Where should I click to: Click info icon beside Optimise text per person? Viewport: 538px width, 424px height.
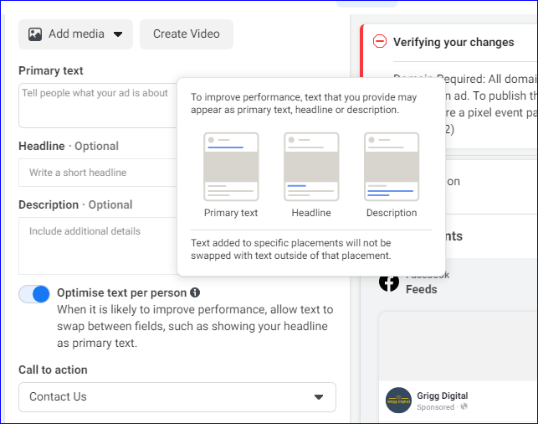click(195, 293)
